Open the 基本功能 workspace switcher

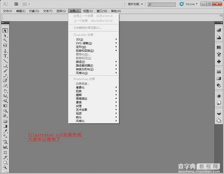tap(135, 4)
